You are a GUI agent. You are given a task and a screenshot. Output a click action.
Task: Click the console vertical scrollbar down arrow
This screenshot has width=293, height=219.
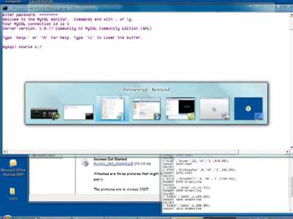tap(291, 147)
